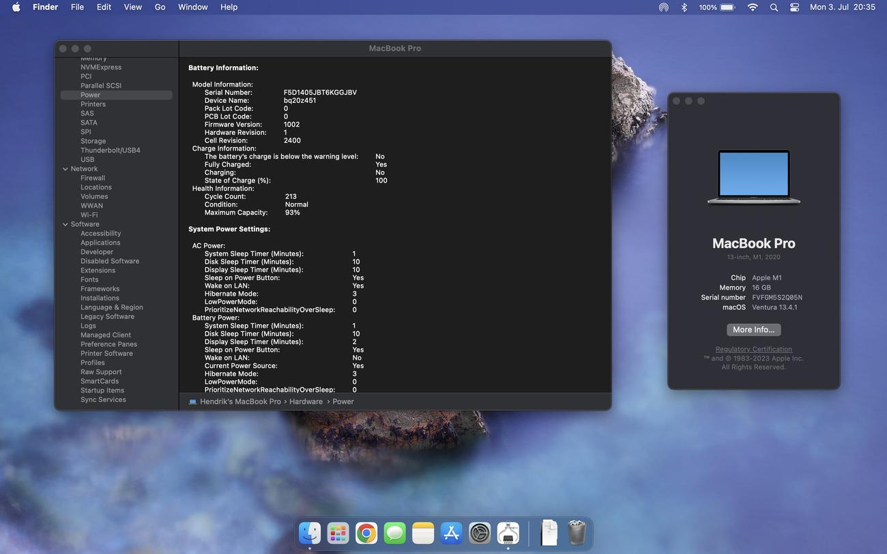887x554 pixels.
Task: Select SATA in the sidebar
Action: (89, 123)
